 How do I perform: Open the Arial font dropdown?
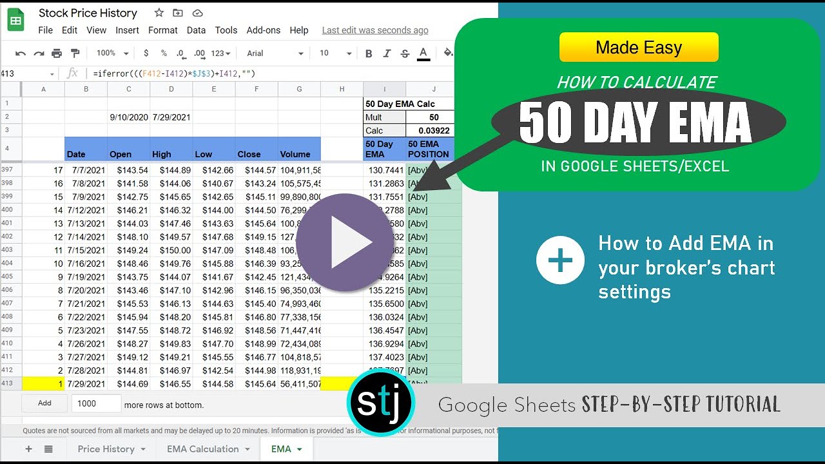click(x=275, y=53)
